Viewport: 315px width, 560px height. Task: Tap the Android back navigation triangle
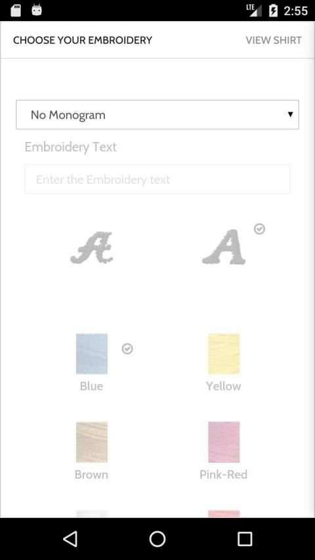(70, 539)
